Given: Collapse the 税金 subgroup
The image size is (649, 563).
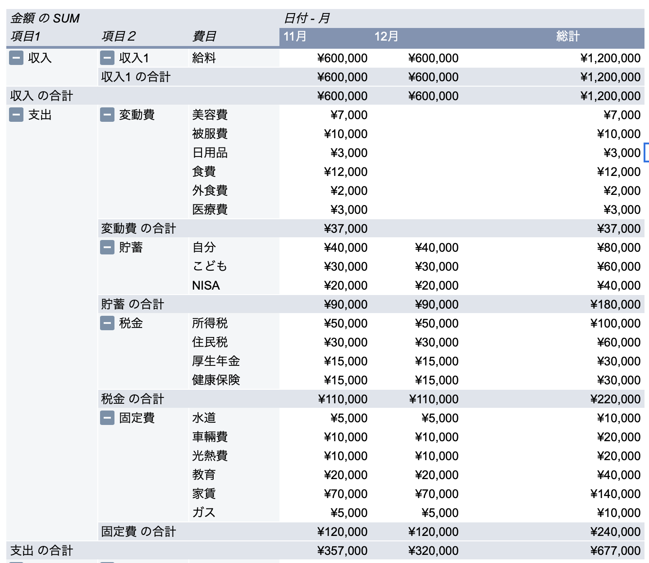Looking at the screenshot, I should click(x=107, y=323).
